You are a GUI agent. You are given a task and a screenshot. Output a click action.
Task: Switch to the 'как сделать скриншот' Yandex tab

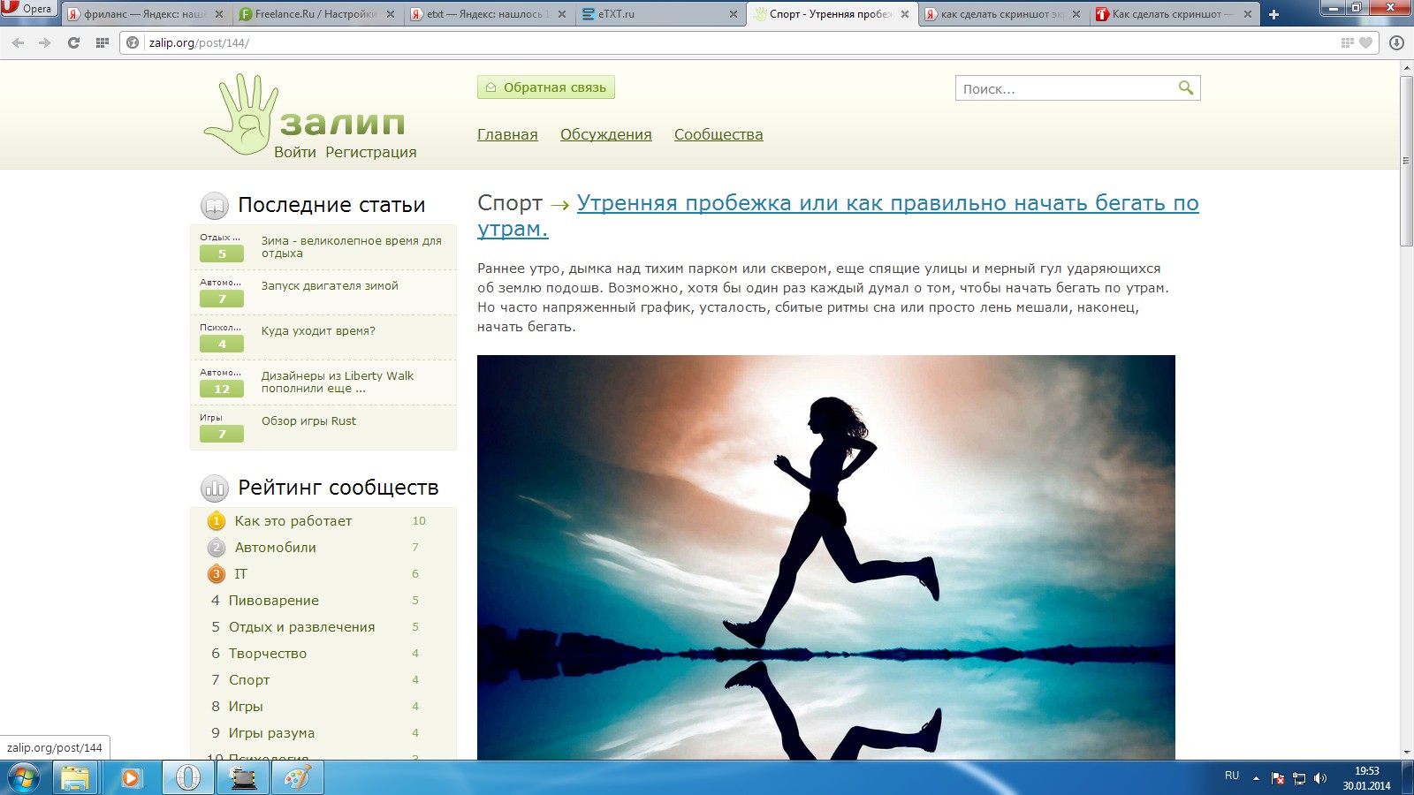(x=1002, y=14)
